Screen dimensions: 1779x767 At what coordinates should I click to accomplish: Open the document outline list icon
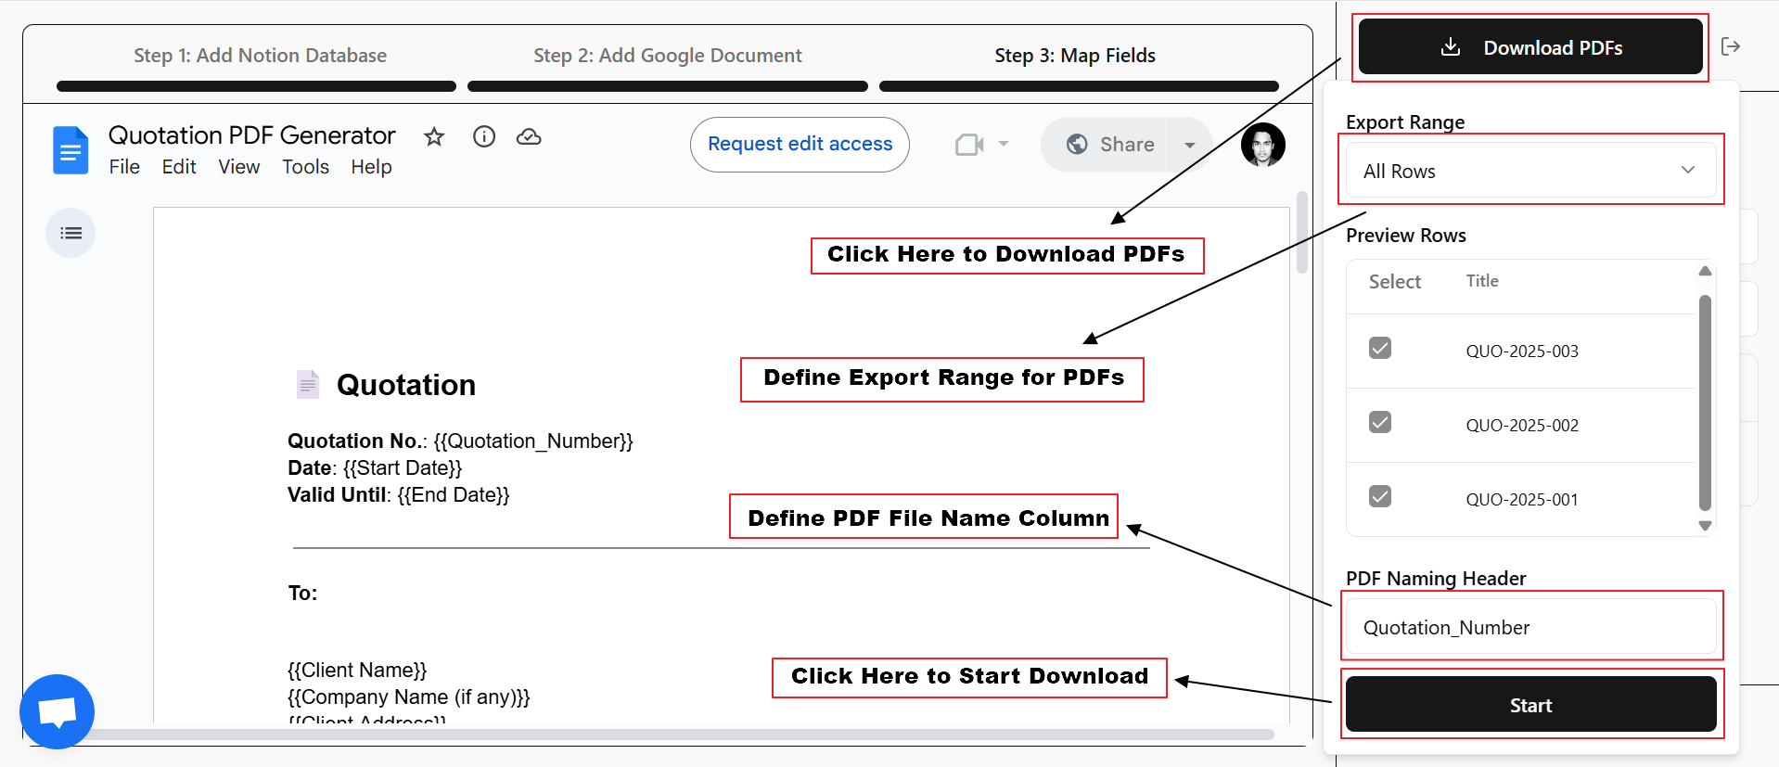[x=70, y=233]
